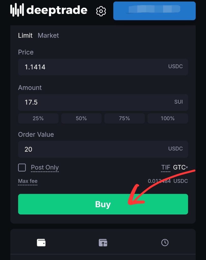Click the Max fee label
This screenshot has height=260, width=206.
(x=28, y=181)
